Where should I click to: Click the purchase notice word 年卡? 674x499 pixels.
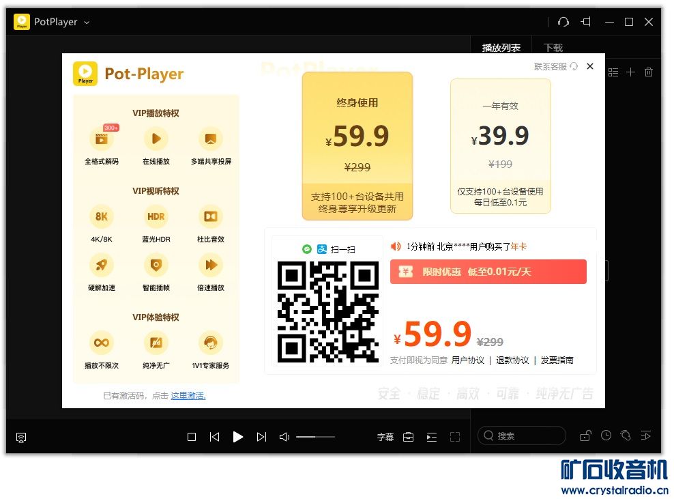[x=518, y=246]
